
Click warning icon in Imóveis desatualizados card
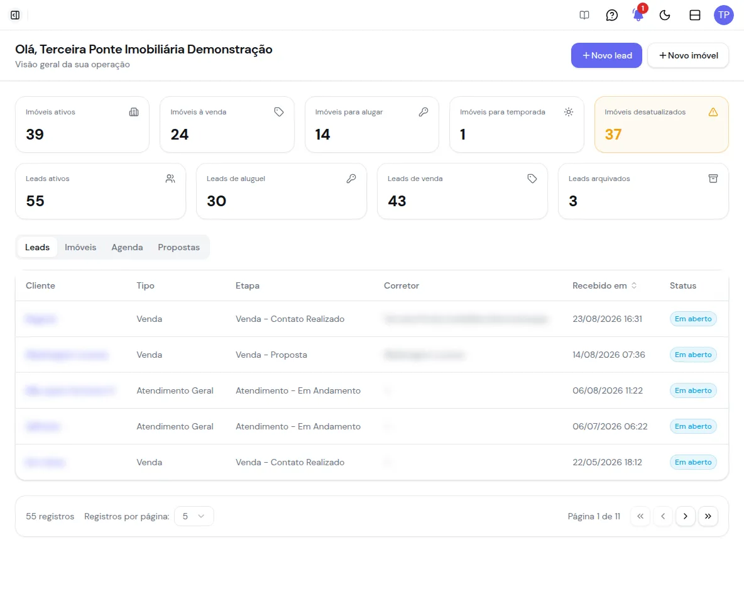713,112
